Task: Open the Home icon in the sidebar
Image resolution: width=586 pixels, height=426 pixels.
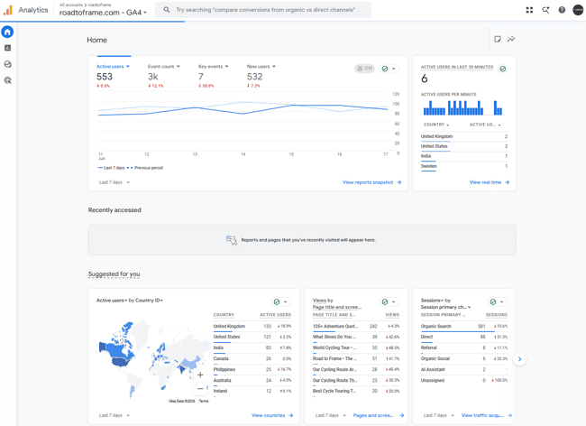Action: pyautogui.click(x=7, y=32)
